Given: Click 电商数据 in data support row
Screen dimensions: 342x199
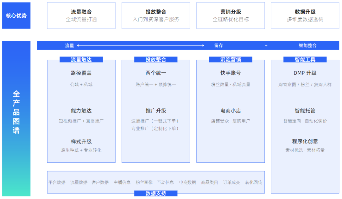Looking at the screenshot, I should (187, 182).
